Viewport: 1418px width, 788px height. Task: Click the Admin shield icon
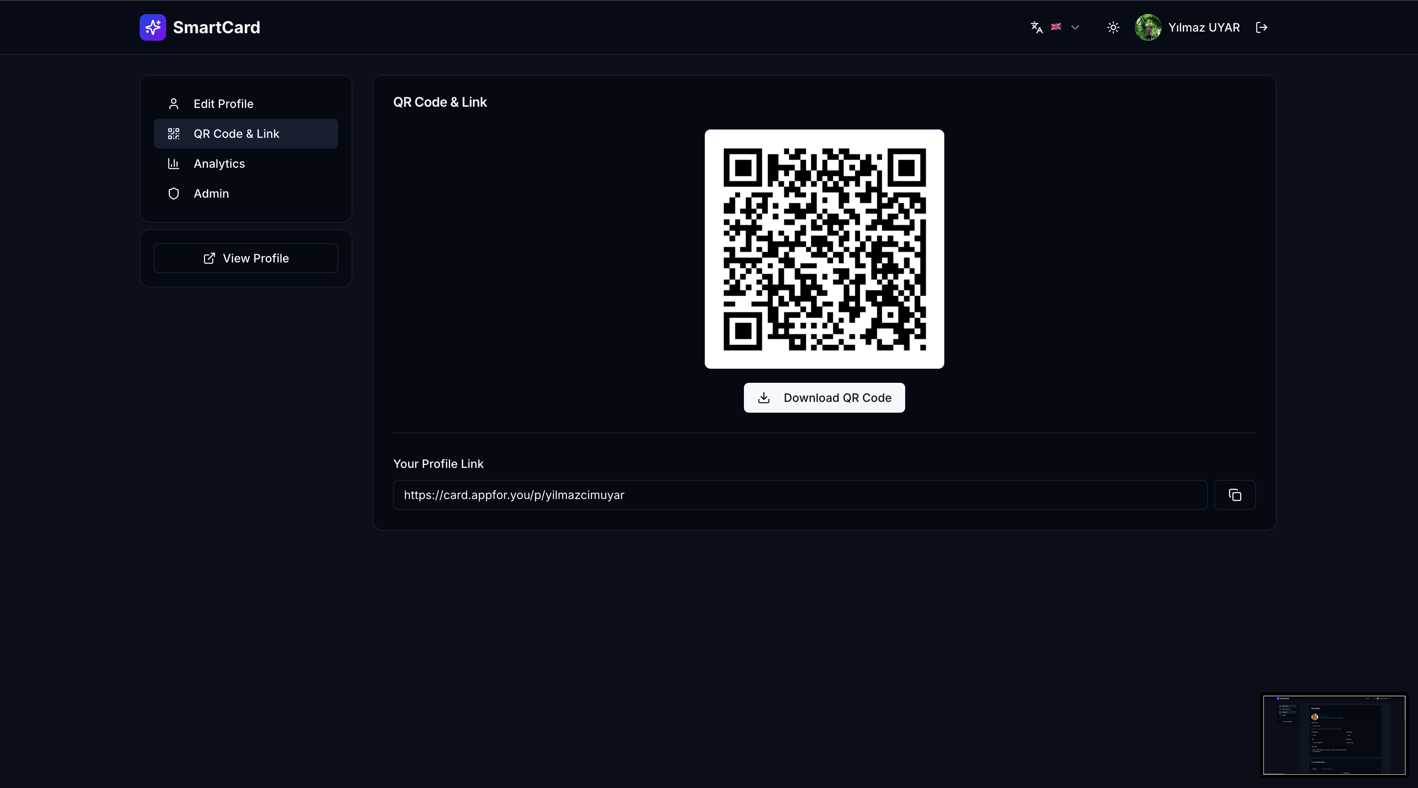tap(174, 193)
